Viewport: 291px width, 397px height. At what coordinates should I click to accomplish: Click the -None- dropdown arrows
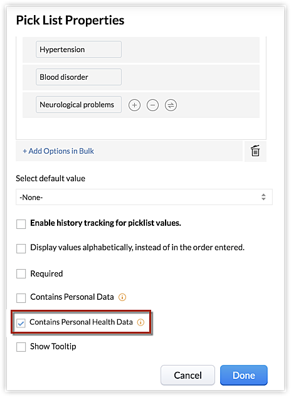coord(263,197)
